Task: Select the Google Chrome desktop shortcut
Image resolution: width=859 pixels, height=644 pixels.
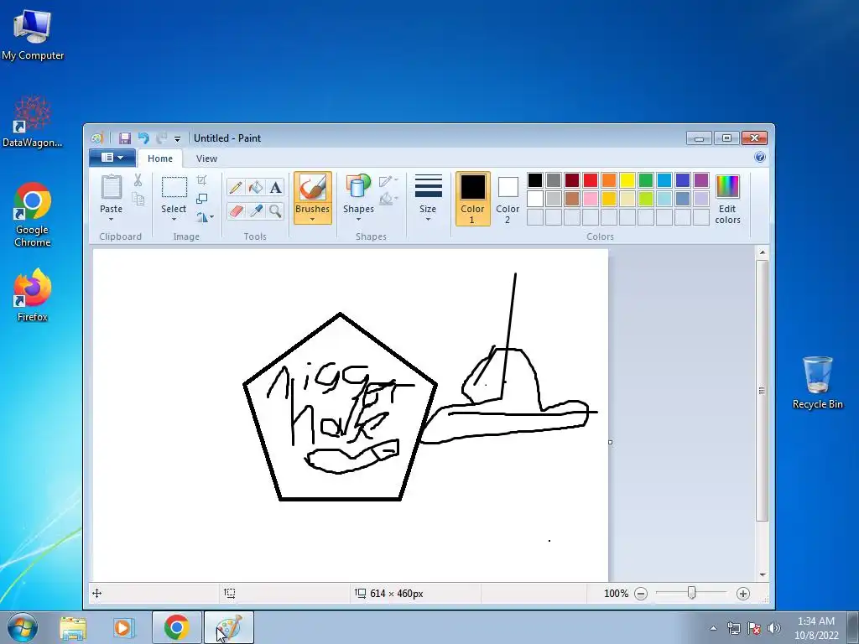Action: click(33, 215)
